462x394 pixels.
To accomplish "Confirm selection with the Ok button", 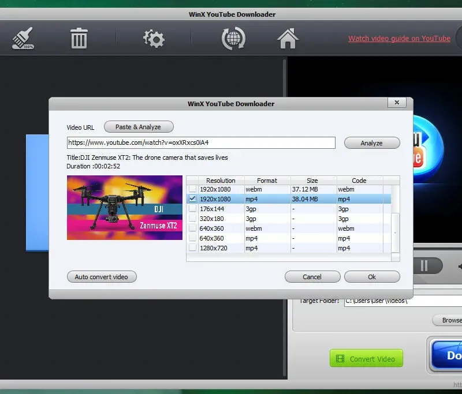I will pos(372,277).
